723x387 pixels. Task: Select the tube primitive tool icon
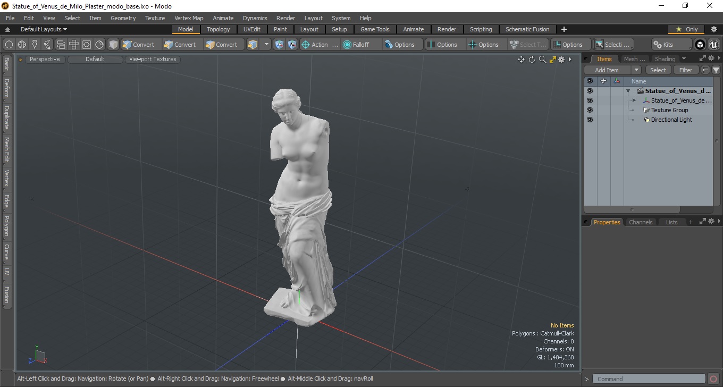coord(86,45)
